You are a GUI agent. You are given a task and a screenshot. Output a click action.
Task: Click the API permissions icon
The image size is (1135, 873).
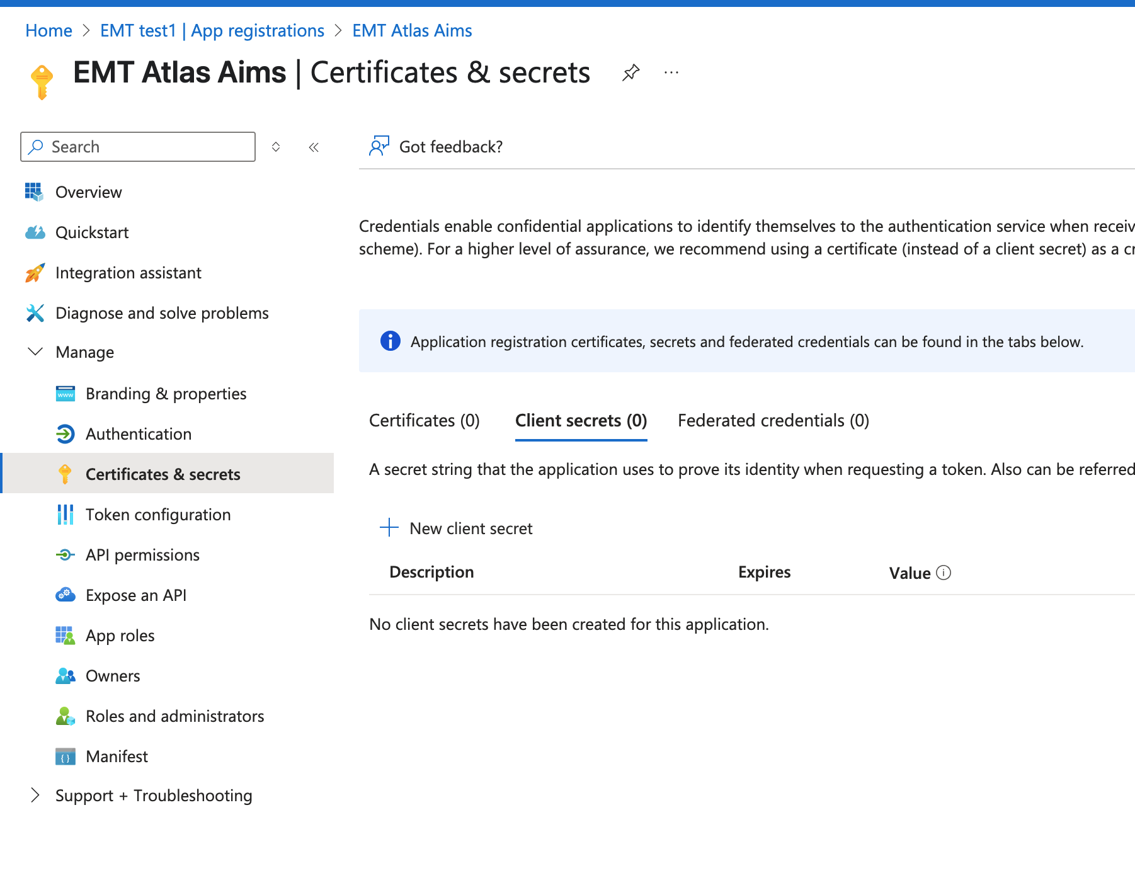(x=65, y=555)
